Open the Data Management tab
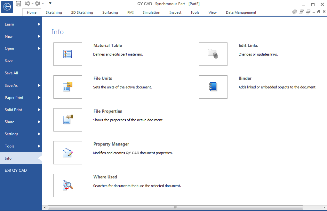The image size is (327, 211). click(241, 12)
